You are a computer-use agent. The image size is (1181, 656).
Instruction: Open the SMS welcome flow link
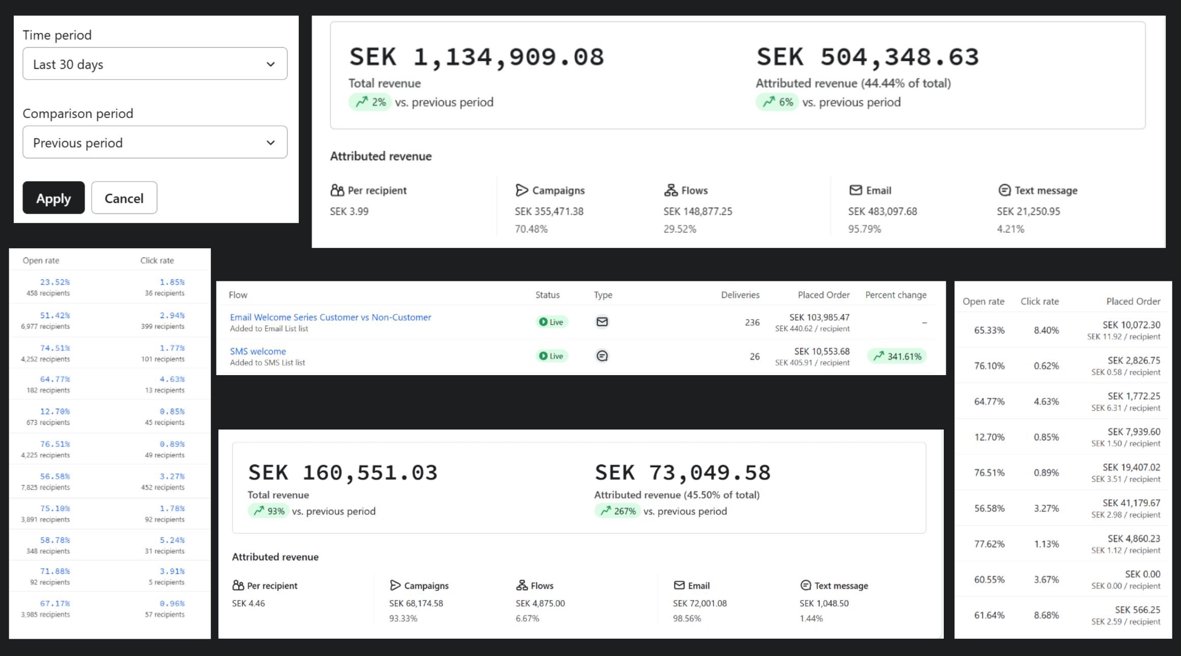258,351
